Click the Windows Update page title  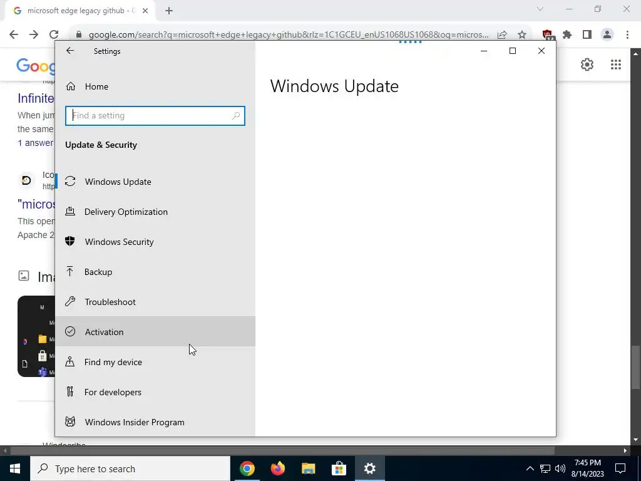coord(334,86)
